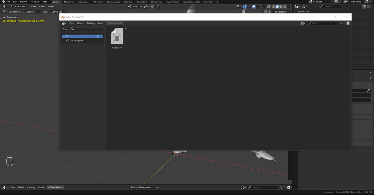Select wireframe viewport shading
The height and width of the screenshot is (195, 374).
274,7
